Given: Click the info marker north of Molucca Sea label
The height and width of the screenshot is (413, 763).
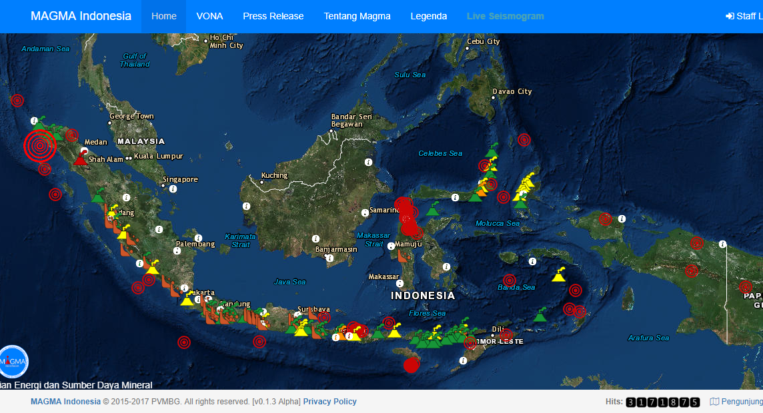Looking at the screenshot, I should (x=455, y=197).
